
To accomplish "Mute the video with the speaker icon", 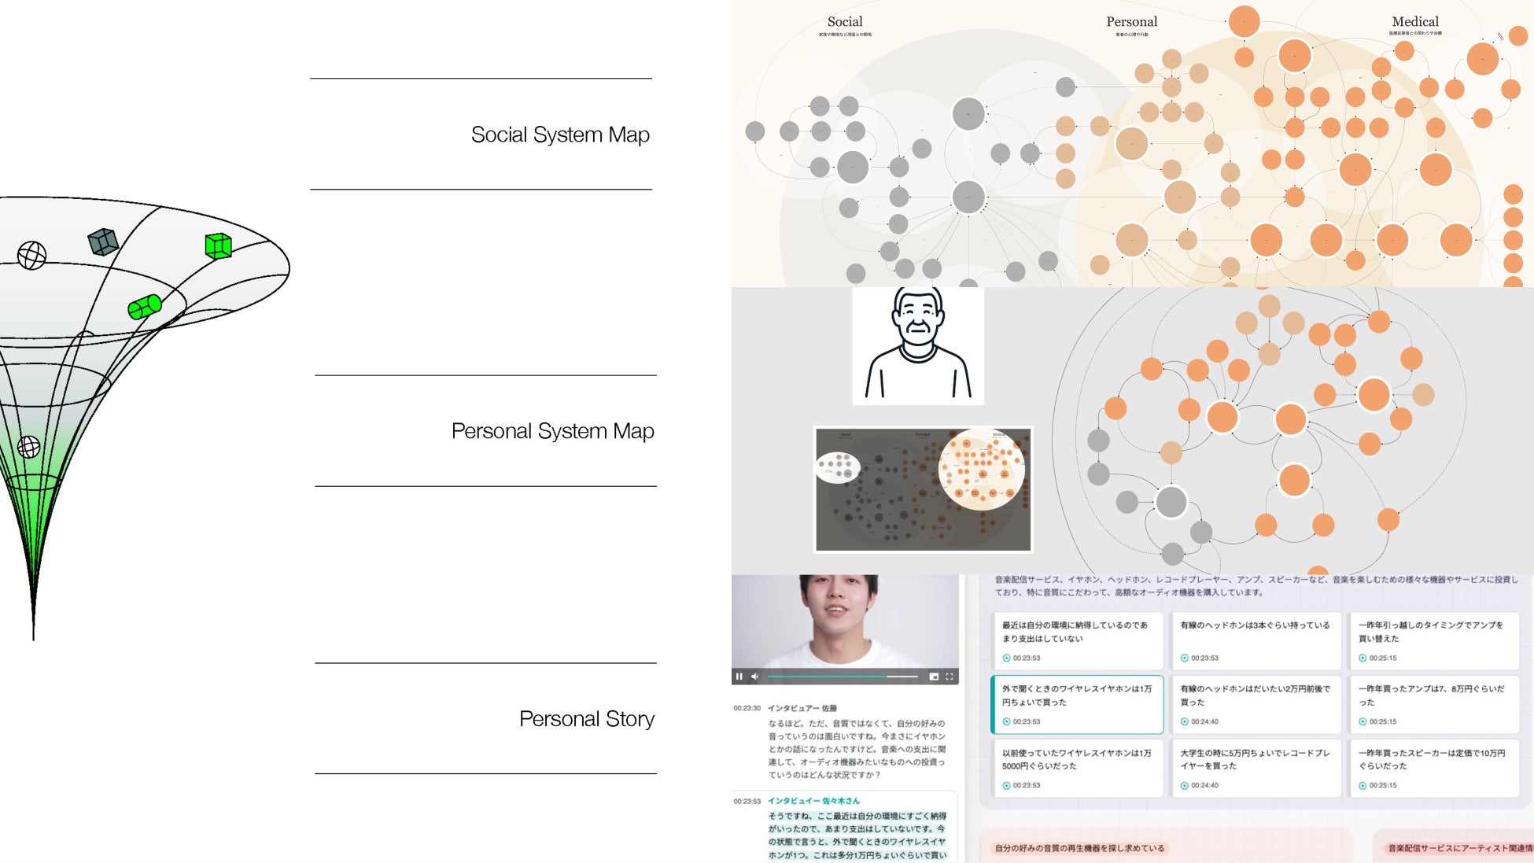I will point(755,677).
